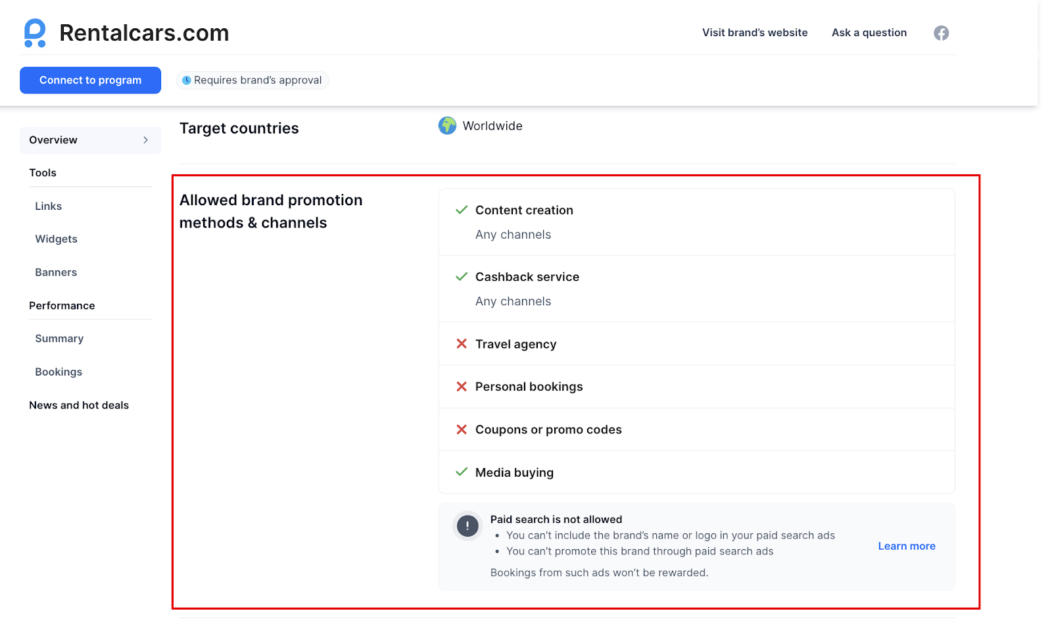This screenshot has height=630, width=1052.
Task: Click the Allowed brand promotion methods heading
Action: pos(271,211)
